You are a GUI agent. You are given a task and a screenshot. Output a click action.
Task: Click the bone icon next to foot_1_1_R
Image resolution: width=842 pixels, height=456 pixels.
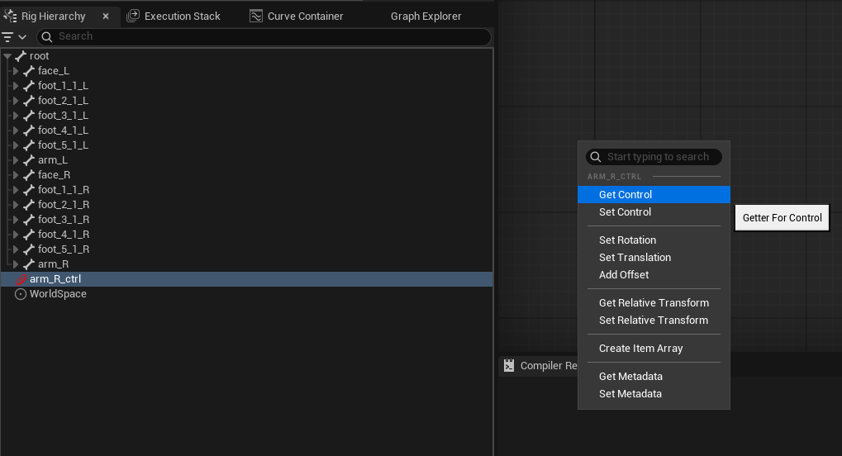29,190
